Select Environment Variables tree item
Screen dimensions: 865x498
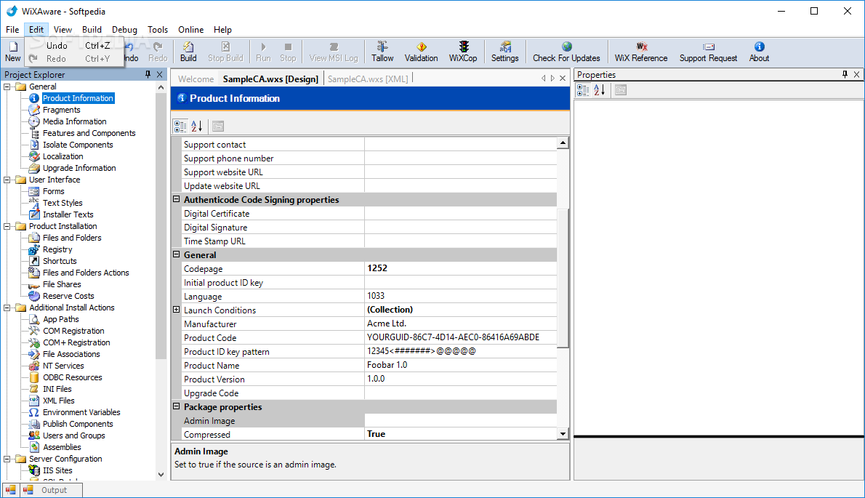pos(81,412)
